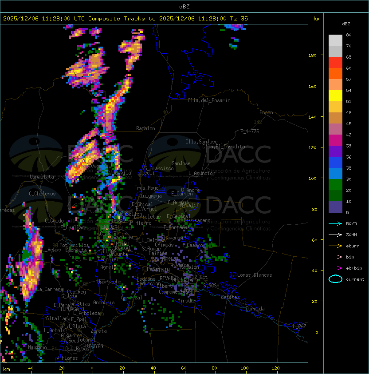Click the 'Catitas' place label
369x374 pixels.
(230, 297)
